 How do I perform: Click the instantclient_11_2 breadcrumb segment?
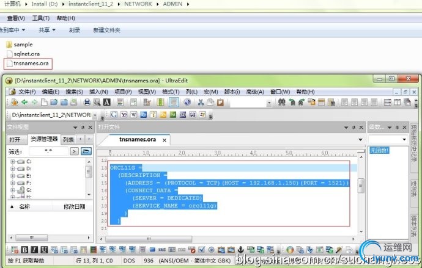click(x=91, y=4)
